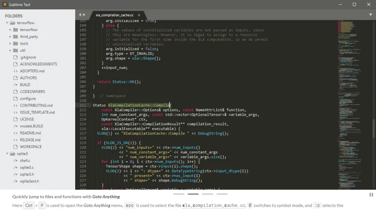
Task: Click the ISSUE_TEMPLATE.md markup icon
Action: 16,112
